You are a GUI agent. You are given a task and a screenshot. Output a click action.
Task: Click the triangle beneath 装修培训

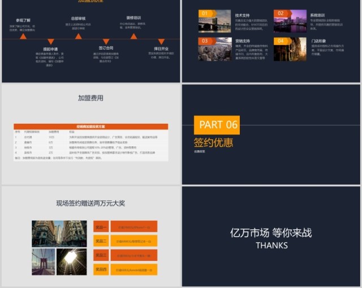pyautogui.click(x=133, y=36)
